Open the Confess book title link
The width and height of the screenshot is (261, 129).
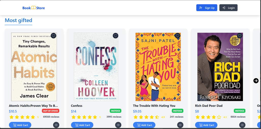coord(76,106)
